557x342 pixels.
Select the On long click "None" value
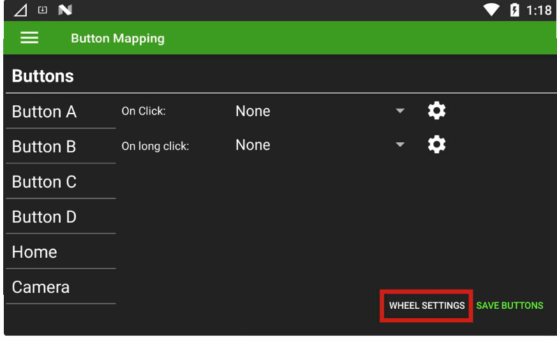pos(253,145)
